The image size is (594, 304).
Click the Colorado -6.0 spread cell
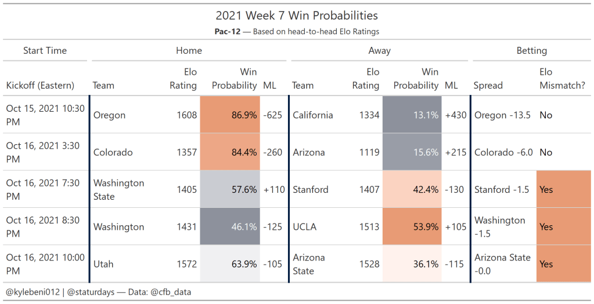pos(503,152)
